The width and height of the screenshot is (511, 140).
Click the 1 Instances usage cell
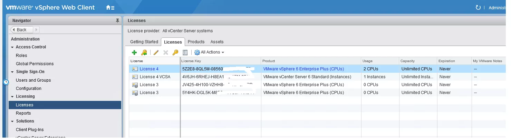click(x=374, y=77)
